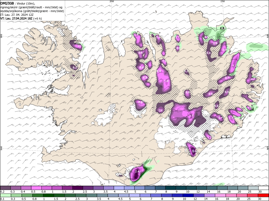Click the 0.1 label in the rain legend
269x201 pixels.
point(2,199)
